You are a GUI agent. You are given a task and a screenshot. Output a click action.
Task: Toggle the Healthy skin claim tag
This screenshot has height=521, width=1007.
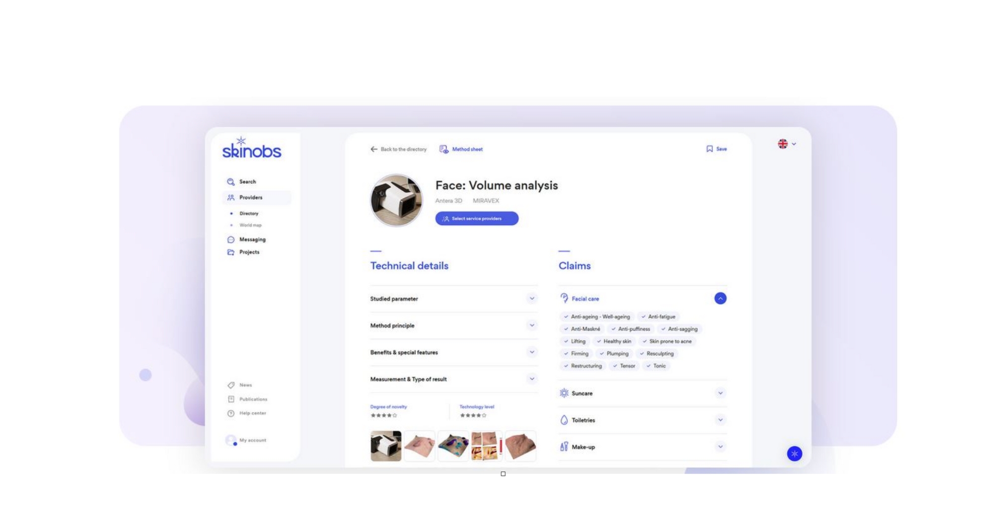(x=614, y=341)
